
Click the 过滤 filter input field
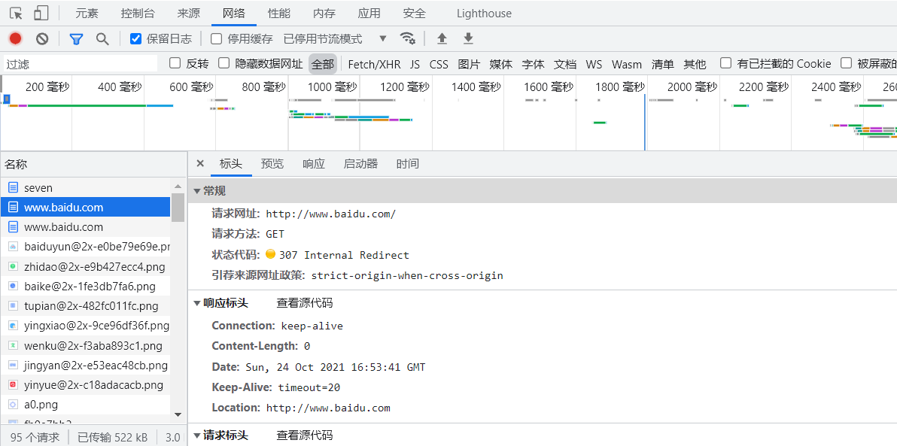[x=79, y=64]
